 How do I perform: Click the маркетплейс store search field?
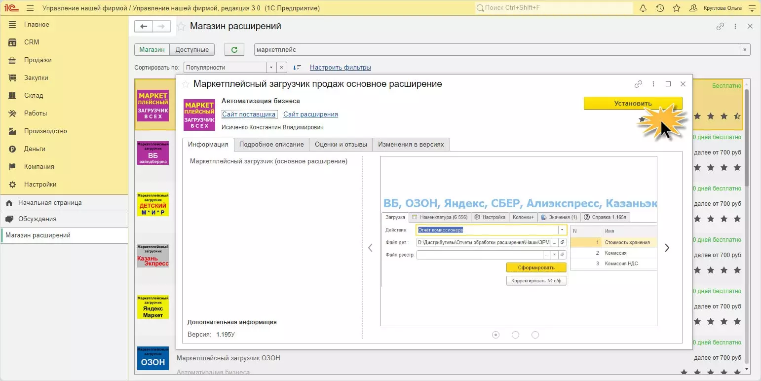coord(497,49)
